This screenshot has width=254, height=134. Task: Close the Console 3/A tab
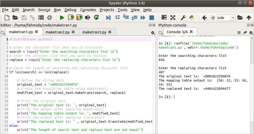pyautogui.click(x=191, y=32)
